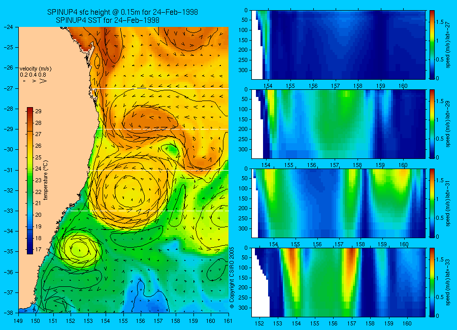457x330 pixels.
Task: Click the speed colorbar for the lat=-27 section
Action: tap(432, 45)
